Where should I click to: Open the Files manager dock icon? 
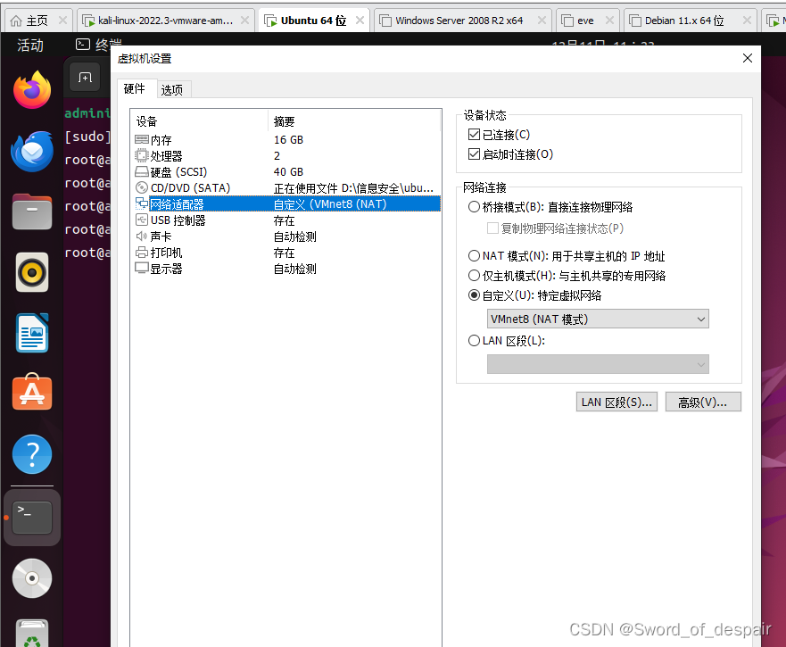(x=32, y=212)
